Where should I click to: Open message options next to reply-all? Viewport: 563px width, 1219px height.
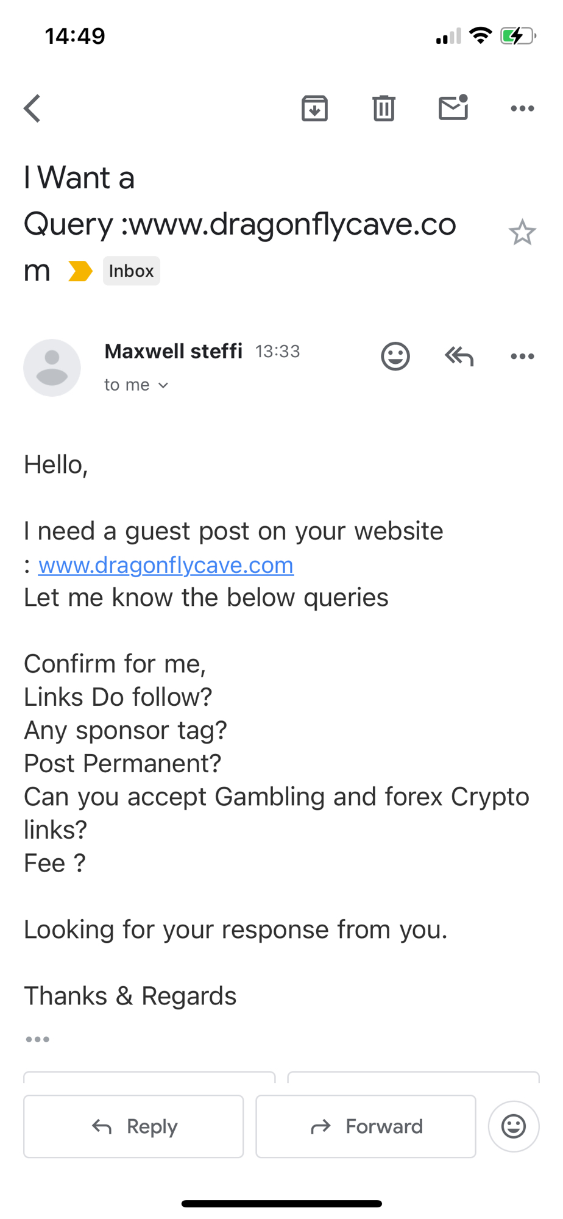point(522,356)
